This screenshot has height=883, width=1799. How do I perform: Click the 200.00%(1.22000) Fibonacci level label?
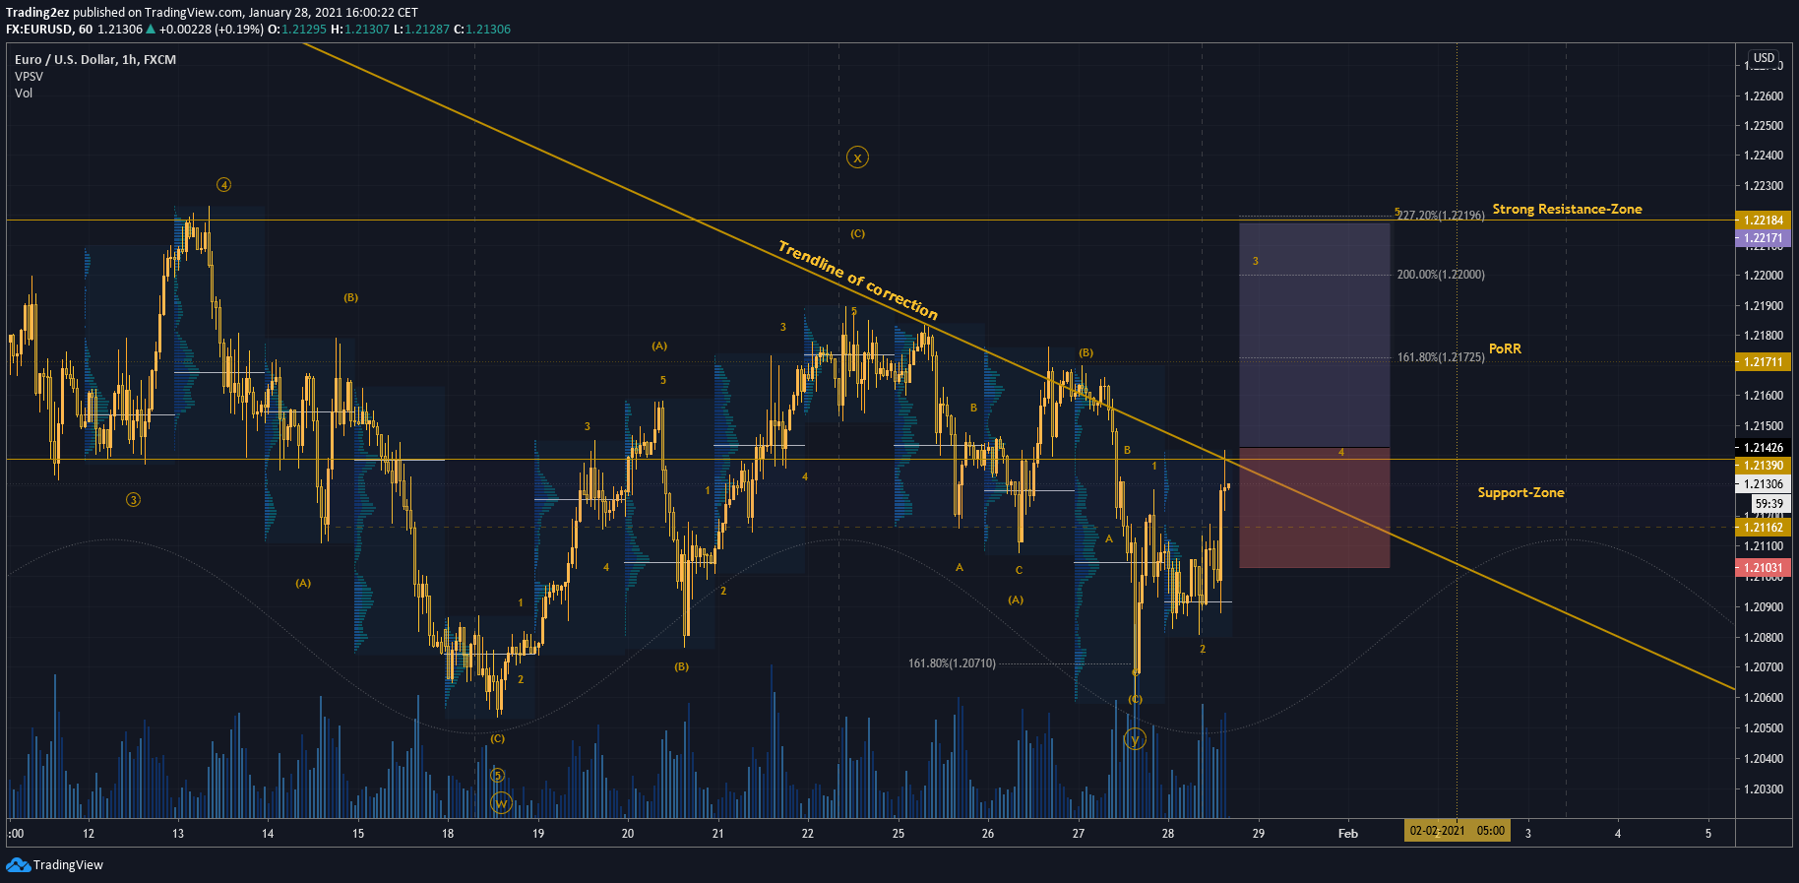click(x=1441, y=275)
